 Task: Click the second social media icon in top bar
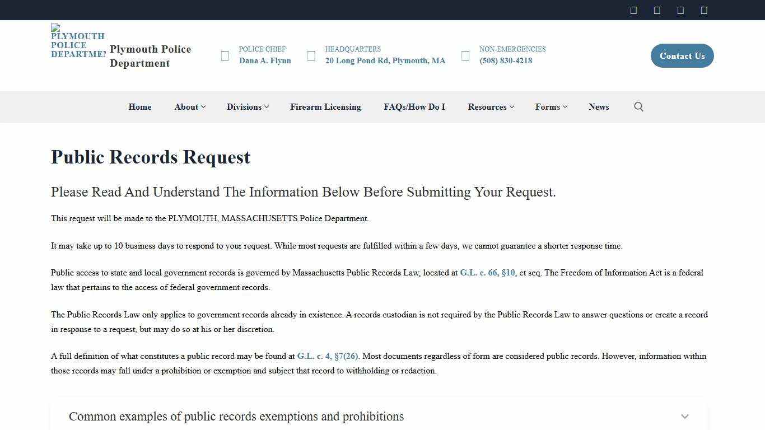657,10
